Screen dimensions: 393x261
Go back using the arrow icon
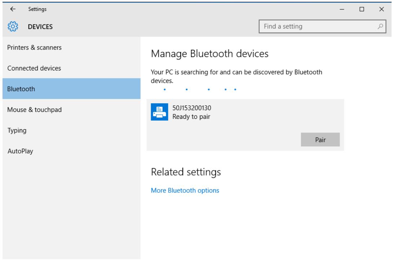[13, 9]
